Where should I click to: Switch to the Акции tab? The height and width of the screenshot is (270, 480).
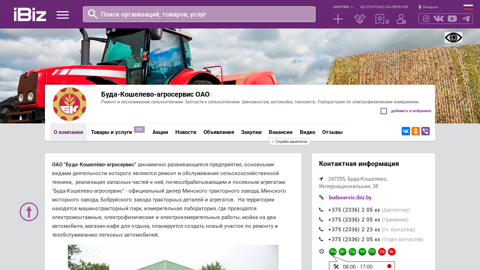pos(160,132)
